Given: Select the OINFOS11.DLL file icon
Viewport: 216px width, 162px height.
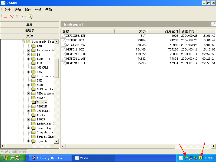Looking at the screenshot, I should pyautogui.click(x=63, y=63).
